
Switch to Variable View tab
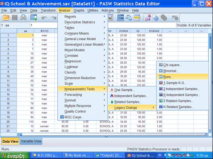click(x=31, y=141)
